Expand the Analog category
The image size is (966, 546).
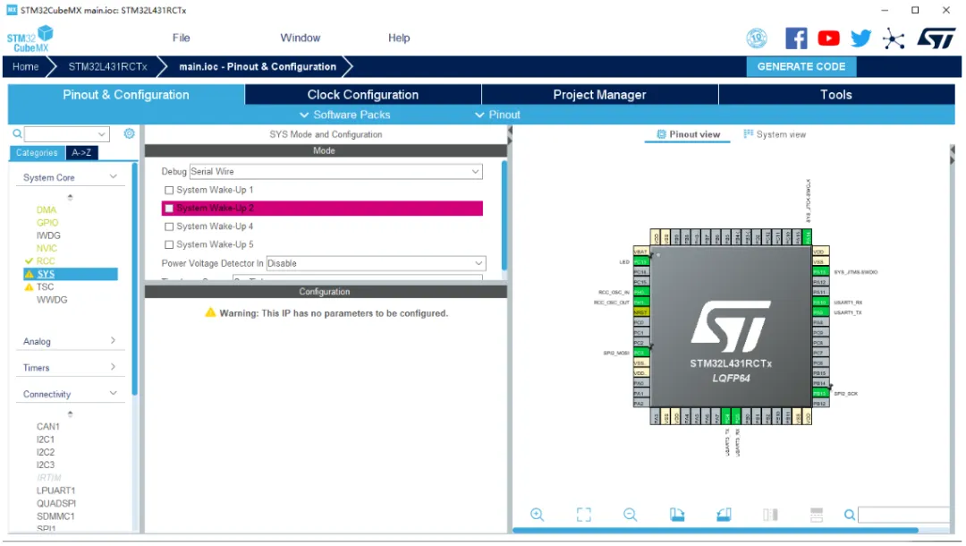point(114,341)
